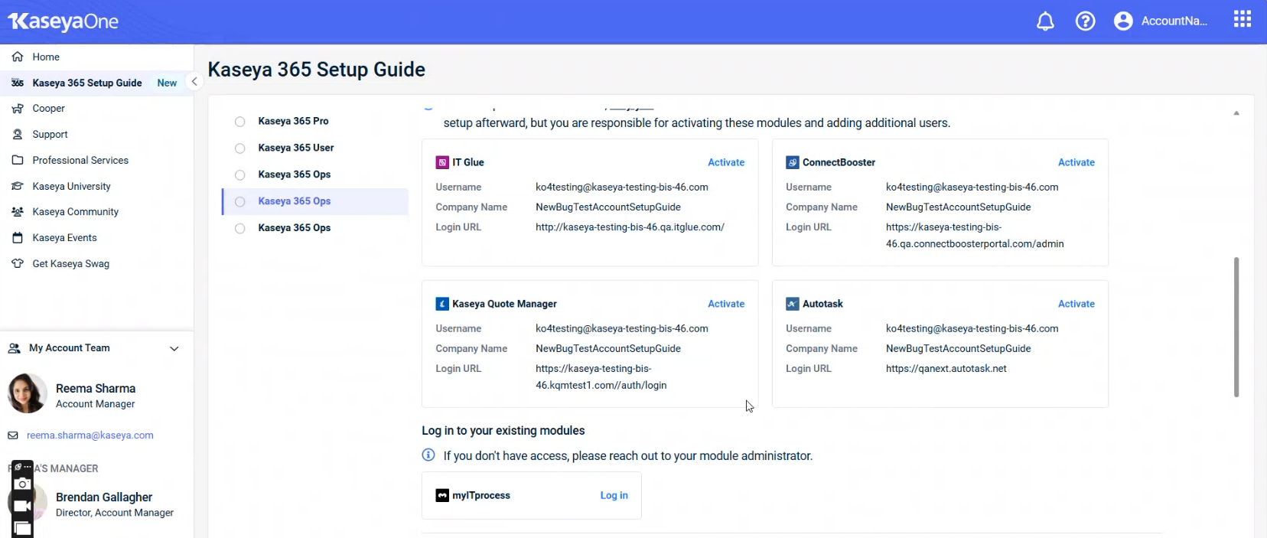The height and width of the screenshot is (538, 1267).
Task: Click the Autotask URL https://qanext.autotask.net
Action: [946, 369]
